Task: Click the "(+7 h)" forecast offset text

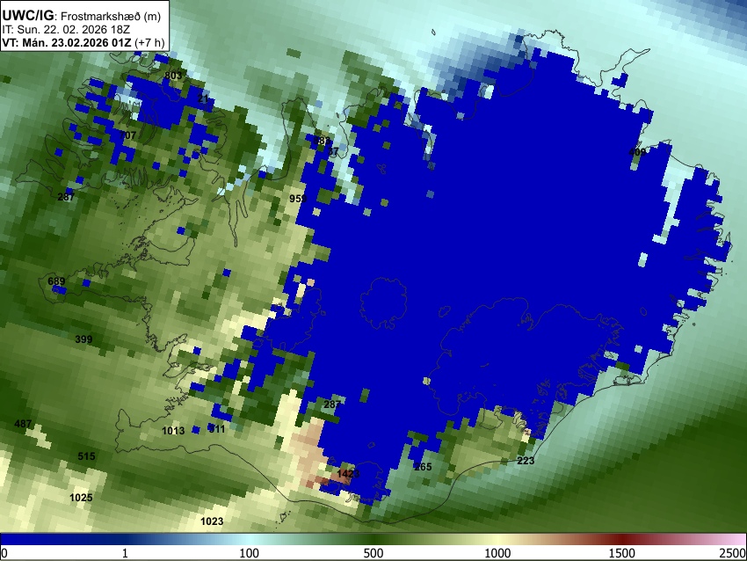Action: click(149, 42)
